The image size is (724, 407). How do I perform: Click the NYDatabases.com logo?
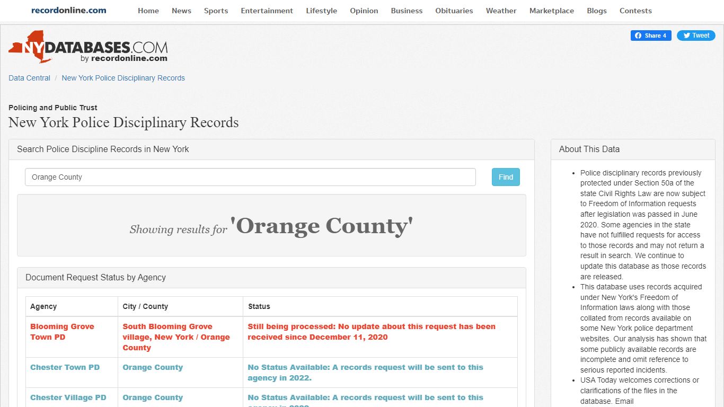pos(88,47)
